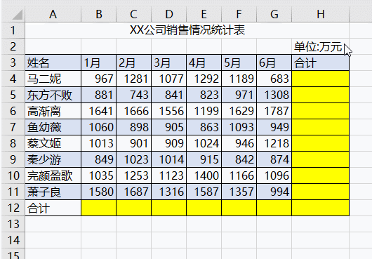Click yellow grand total cell in row 12
The image size is (372, 259).
click(x=321, y=208)
